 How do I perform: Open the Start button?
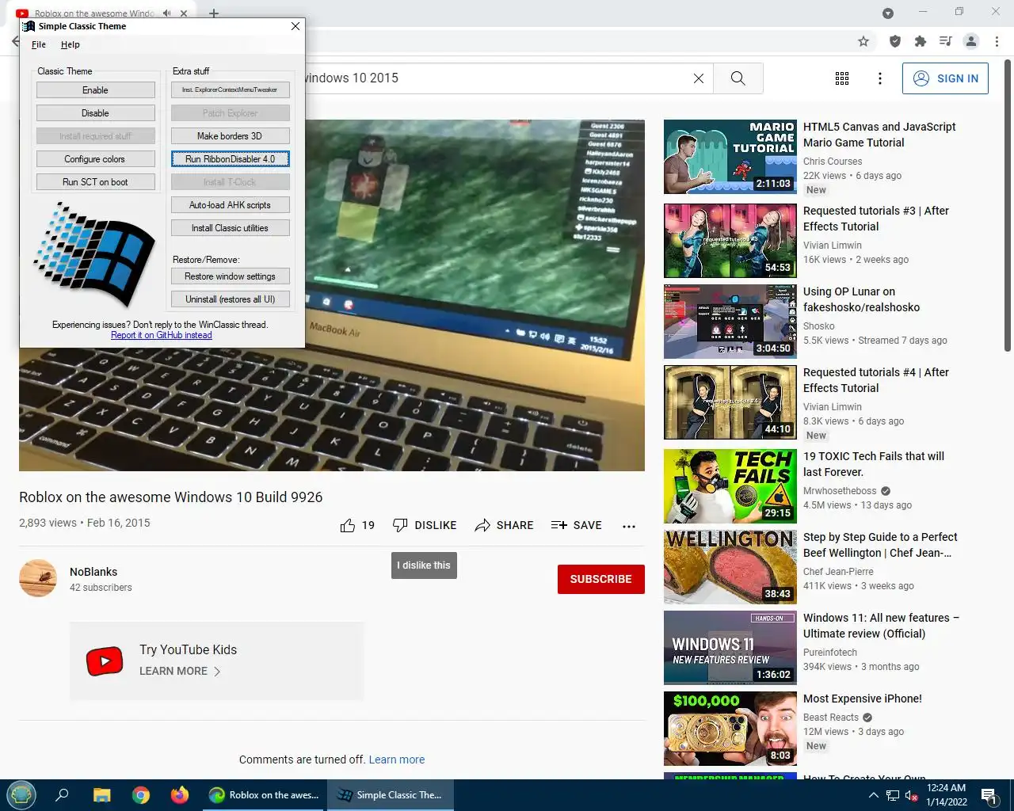(x=21, y=795)
